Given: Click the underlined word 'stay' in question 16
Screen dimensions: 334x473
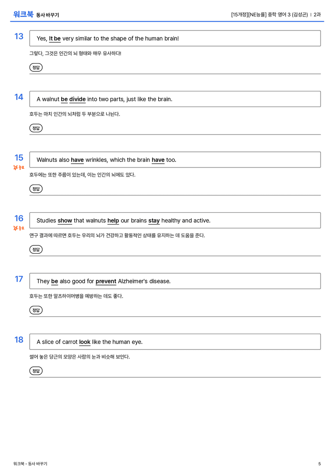Looking at the screenshot, I should 154,221.
